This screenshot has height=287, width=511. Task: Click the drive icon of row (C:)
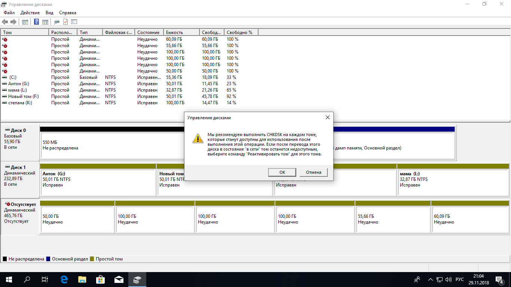(4, 77)
